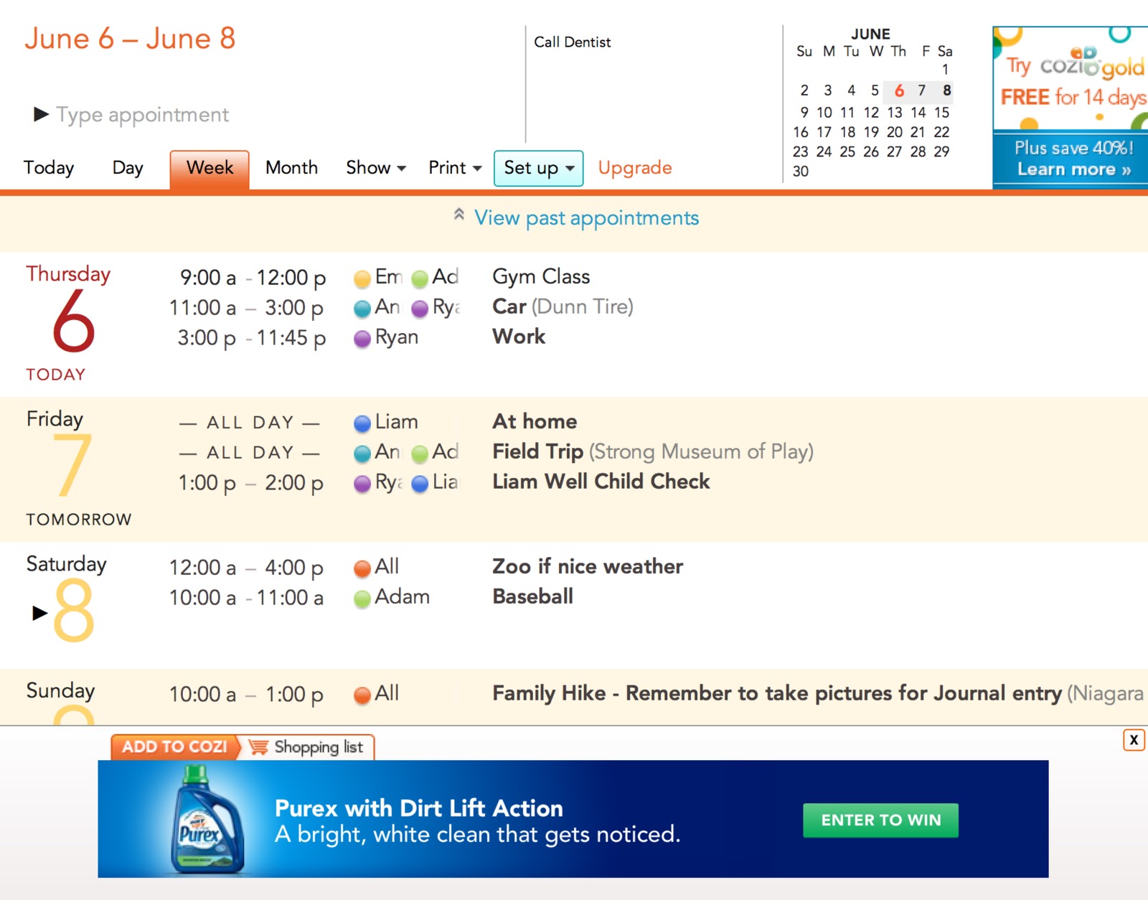Open the Family Hike event

[818, 694]
